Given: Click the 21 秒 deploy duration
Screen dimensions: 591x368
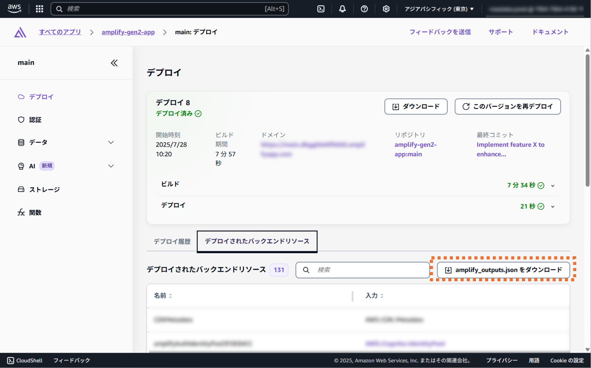Looking at the screenshot, I should coord(528,207).
